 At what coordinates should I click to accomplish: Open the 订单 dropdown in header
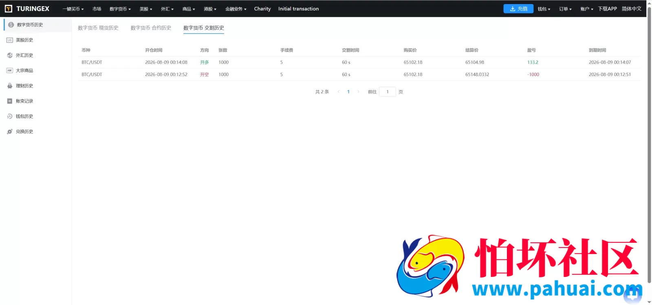click(566, 9)
